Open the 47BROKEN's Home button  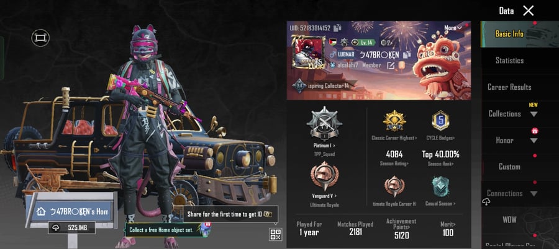pos(73,212)
